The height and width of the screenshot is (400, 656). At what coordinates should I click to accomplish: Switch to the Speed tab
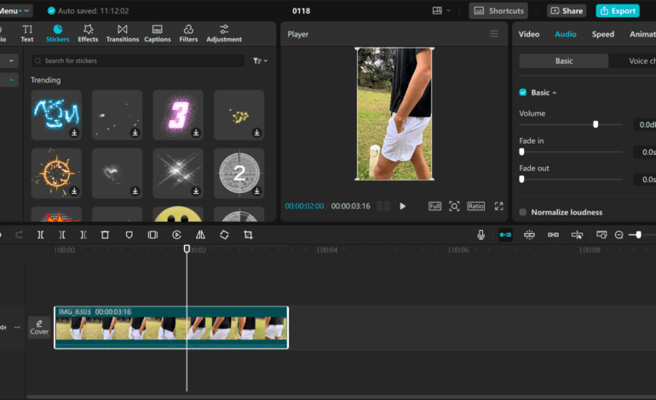coord(602,34)
